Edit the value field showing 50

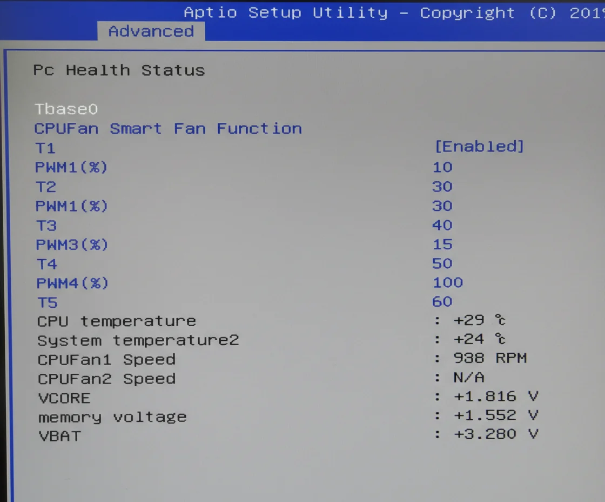442,263
